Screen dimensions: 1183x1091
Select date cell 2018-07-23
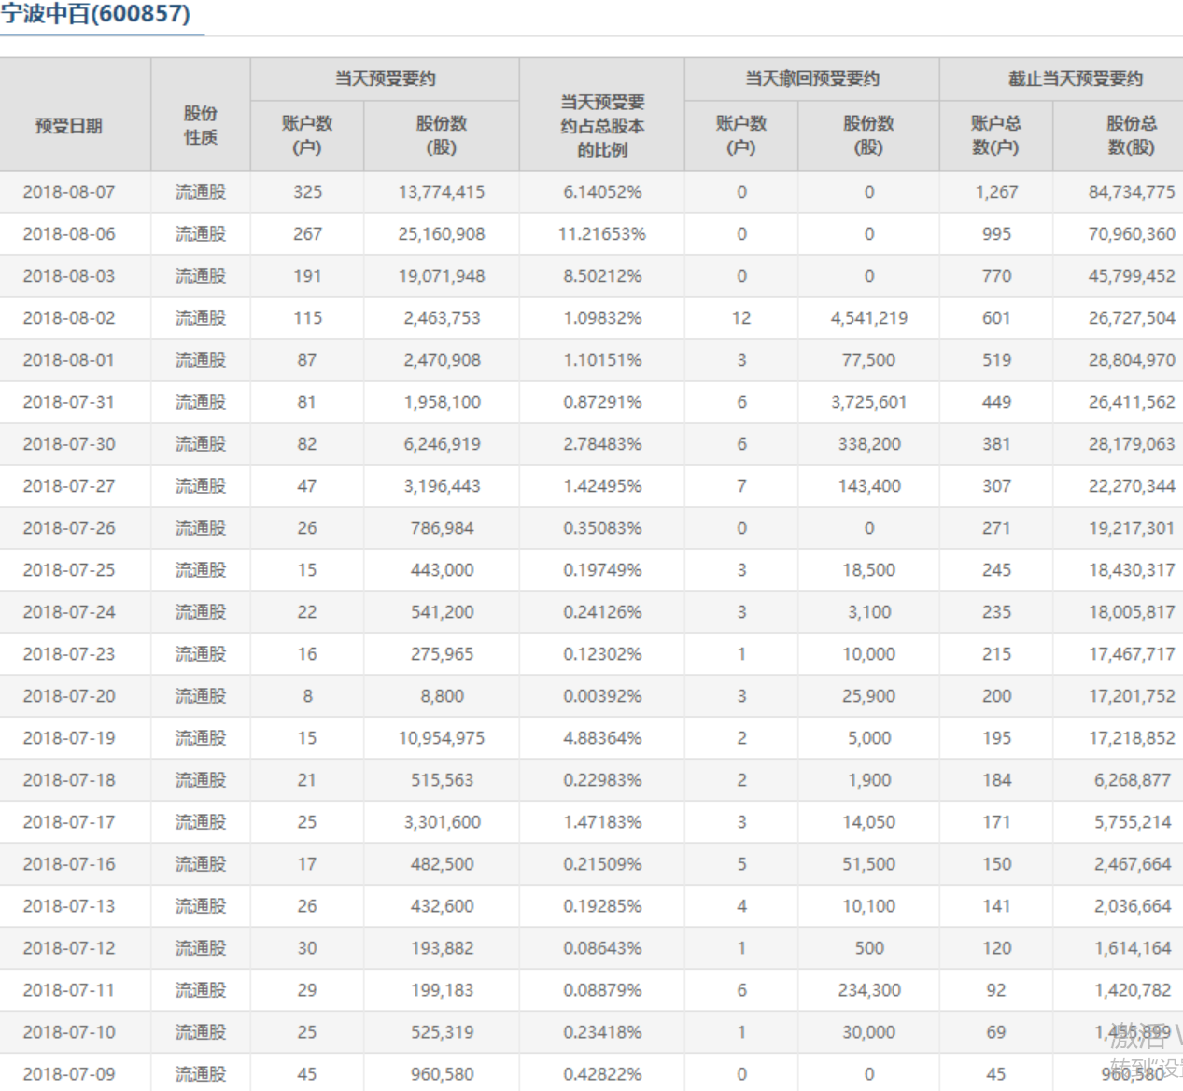click(x=69, y=654)
